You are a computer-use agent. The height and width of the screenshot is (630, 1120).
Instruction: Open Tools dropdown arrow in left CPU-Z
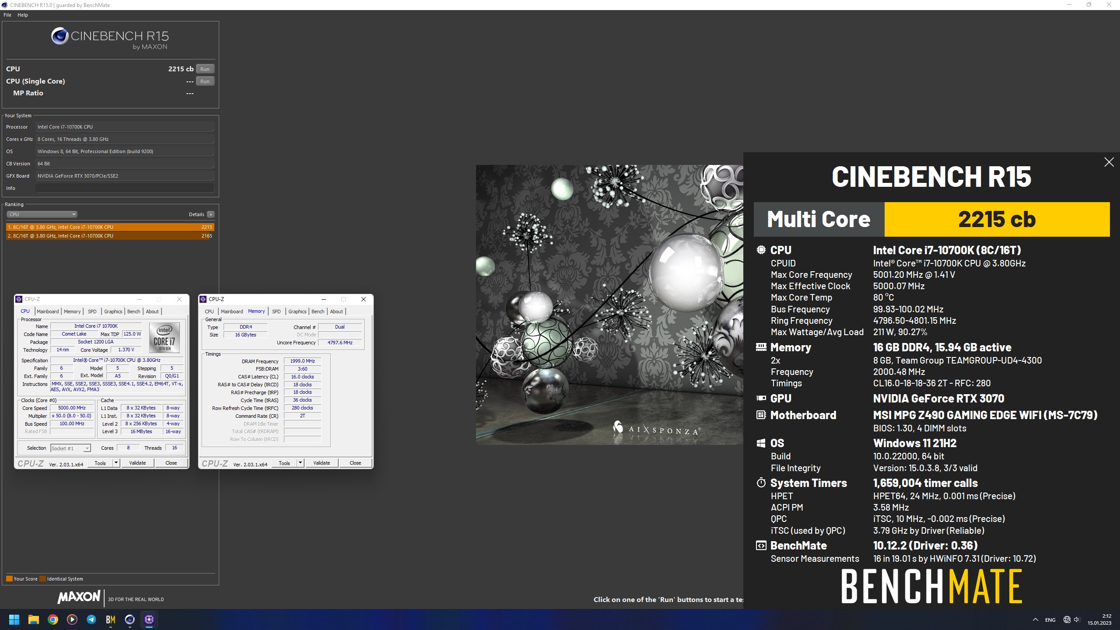116,463
